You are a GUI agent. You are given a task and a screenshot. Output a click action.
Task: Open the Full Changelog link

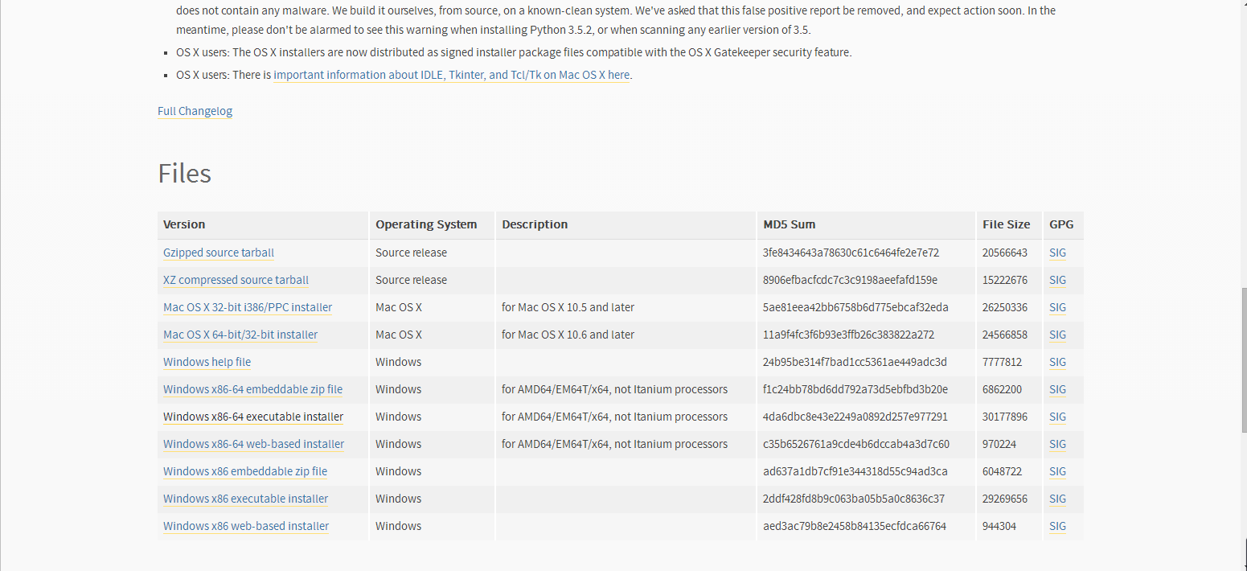point(195,111)
